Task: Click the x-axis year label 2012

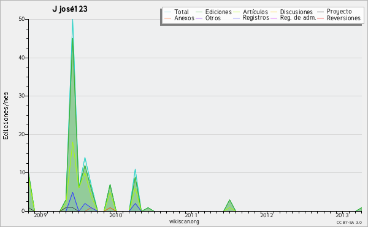Action: (x=267, y=215)
